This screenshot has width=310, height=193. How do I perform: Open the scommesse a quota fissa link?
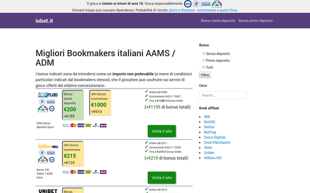pos(217,10)
